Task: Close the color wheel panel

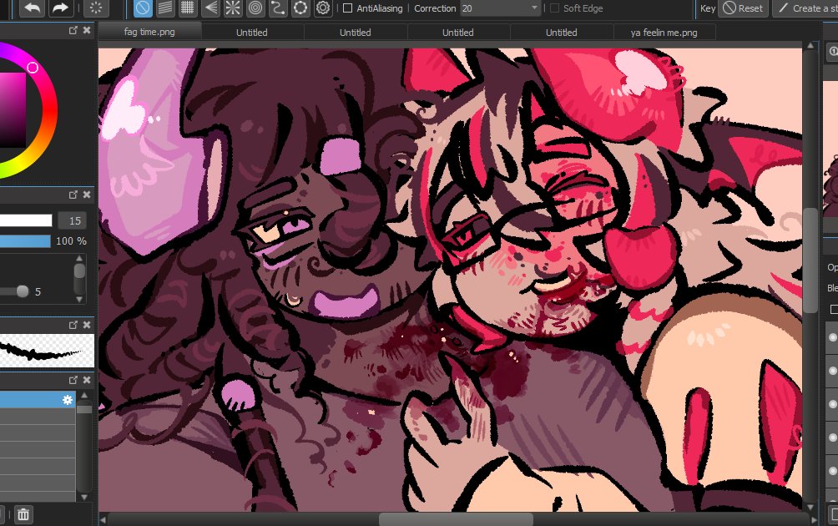Action: pyautogui.click(x=87, y=30)
